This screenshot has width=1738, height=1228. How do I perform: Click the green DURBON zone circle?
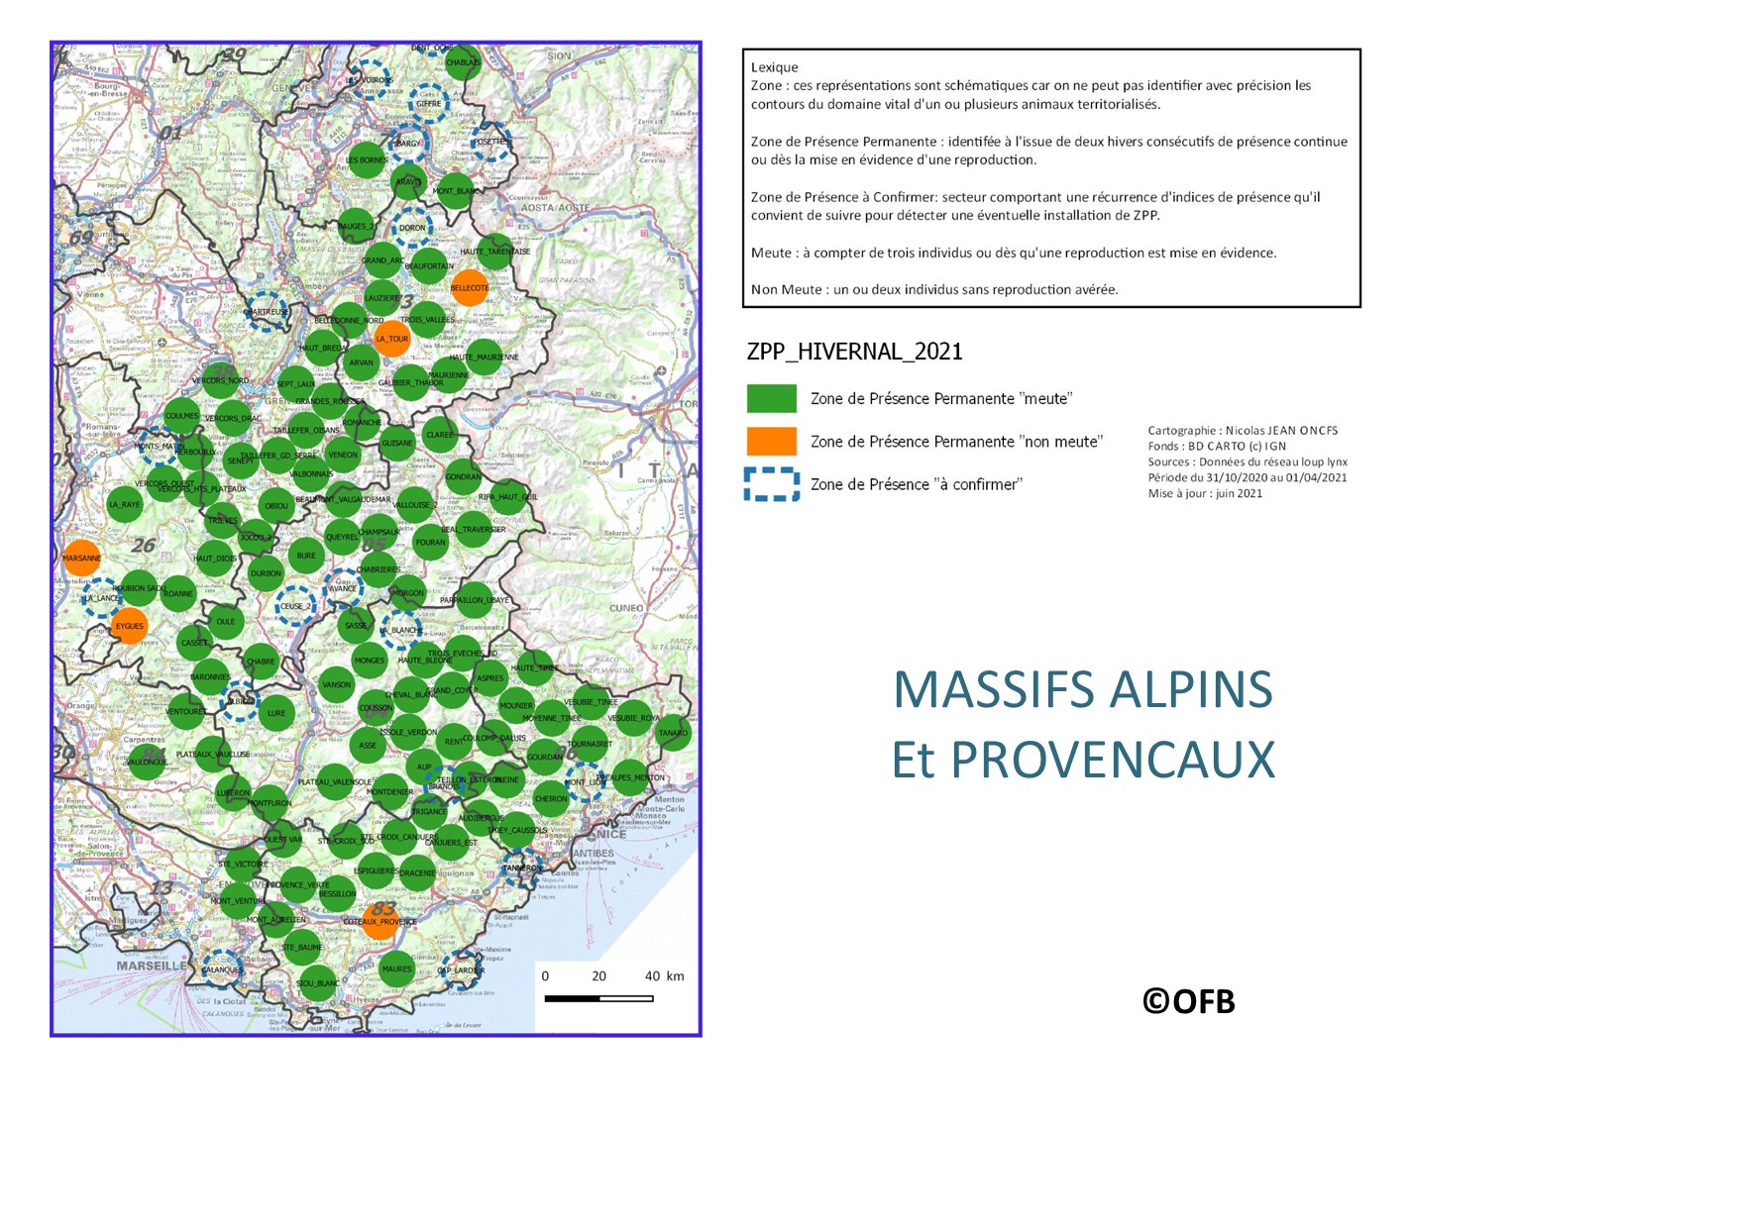coord(266,573)
